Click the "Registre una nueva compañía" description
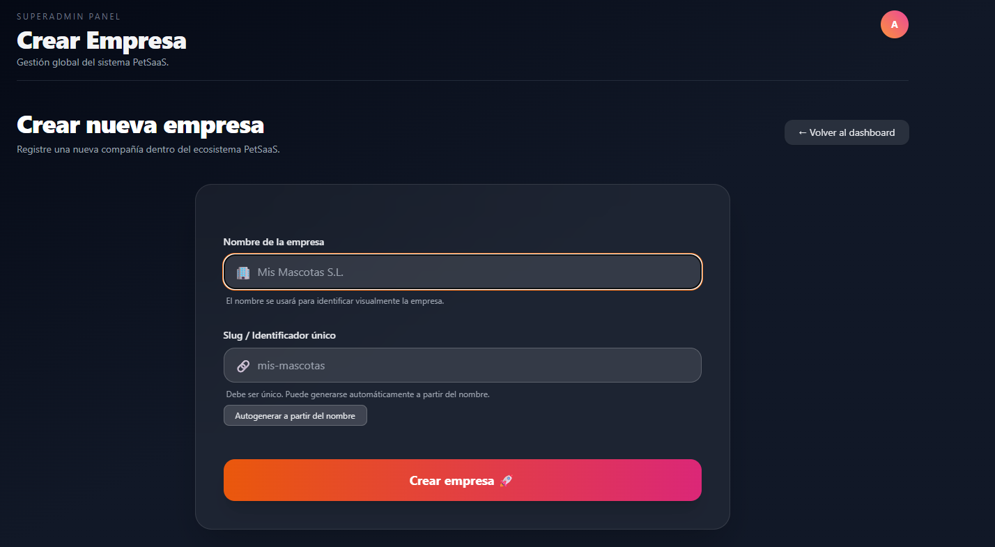The height and width of the screenshot is (547, 995). pyautogui.click(x=148, y=149)
